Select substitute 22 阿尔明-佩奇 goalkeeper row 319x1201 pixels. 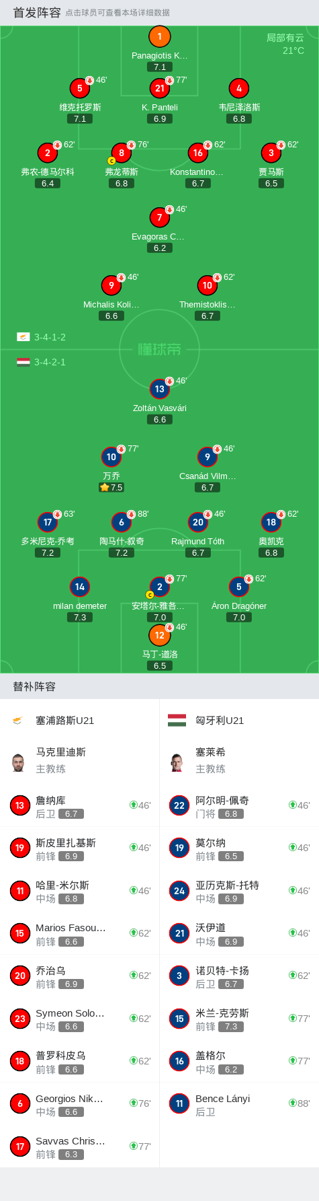point(239,806)
